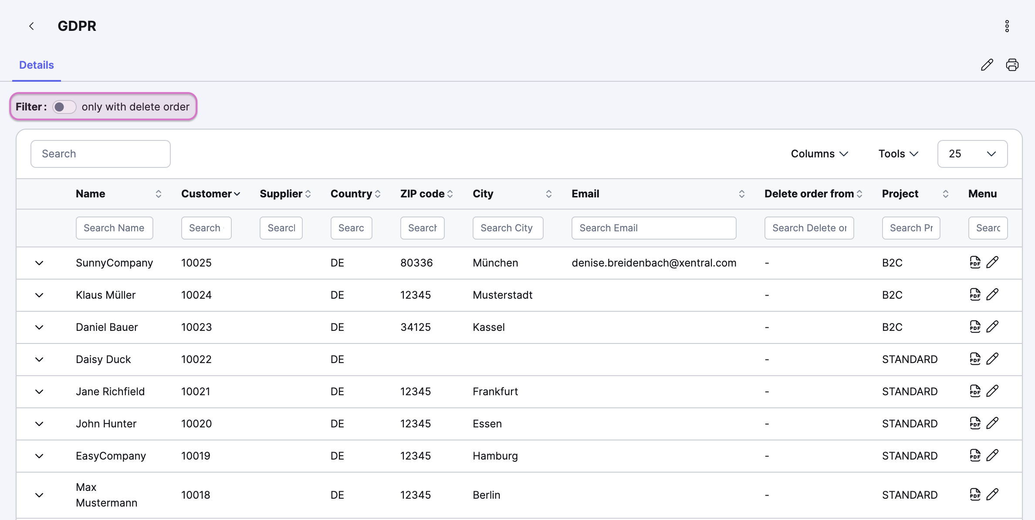Image resolution: width=1035 pixels, height=520 pixels.
Task: Open the three-dot options menu
Action: coord(1007,26)
